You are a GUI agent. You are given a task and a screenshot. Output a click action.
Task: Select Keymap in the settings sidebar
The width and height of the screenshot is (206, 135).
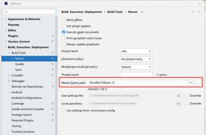point(13,25)
